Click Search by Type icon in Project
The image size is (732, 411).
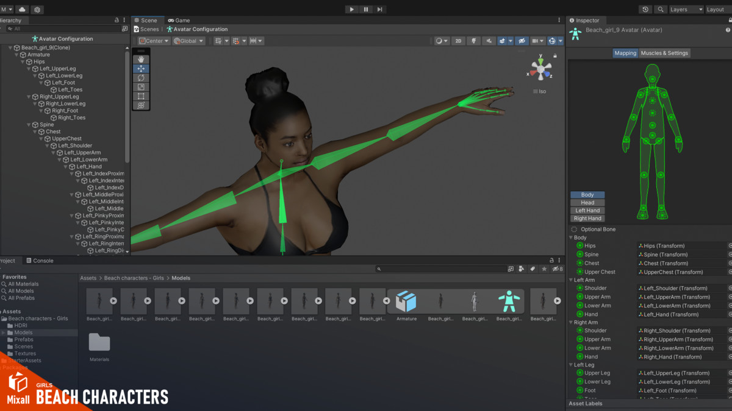point(522,269)
